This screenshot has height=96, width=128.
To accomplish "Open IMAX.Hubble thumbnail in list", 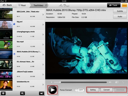I will tap(6, 55).
